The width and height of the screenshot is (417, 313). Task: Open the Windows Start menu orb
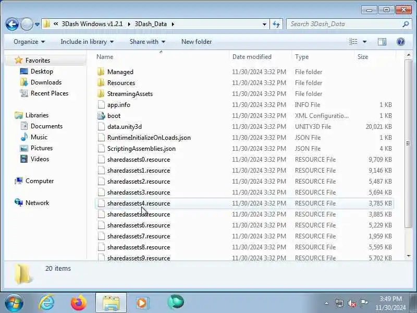[x=14, y=303]
